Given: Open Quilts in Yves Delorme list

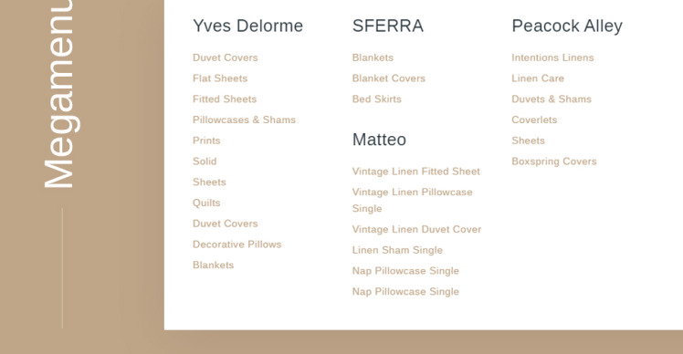Looking at the screenshot, I should point(206,203).
